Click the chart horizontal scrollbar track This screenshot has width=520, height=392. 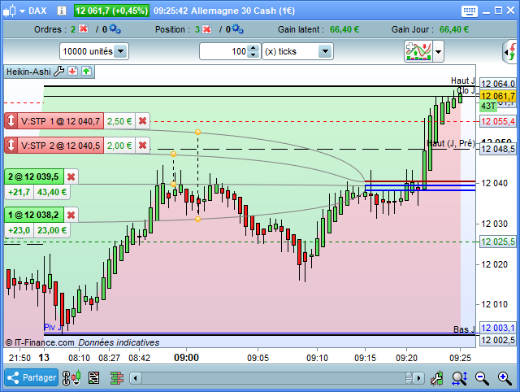pos(273,378)
